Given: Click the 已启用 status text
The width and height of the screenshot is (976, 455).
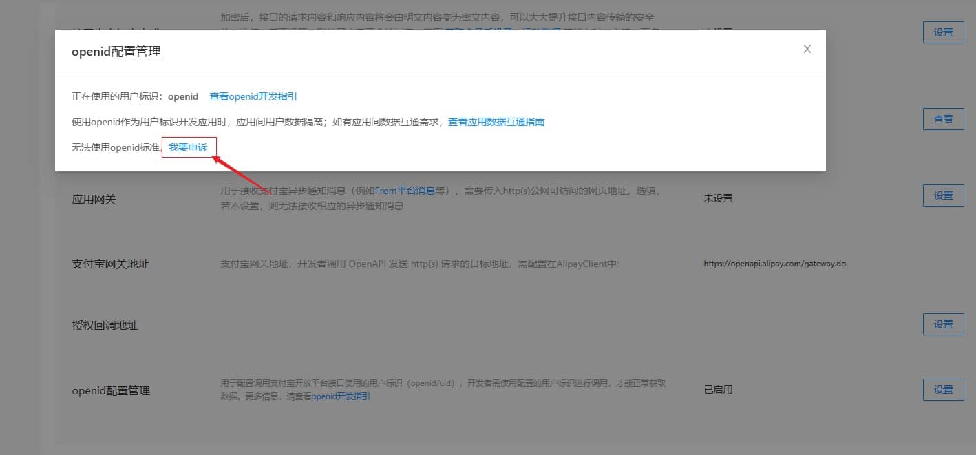Looking at the screenshot, I should pos(718,390).
